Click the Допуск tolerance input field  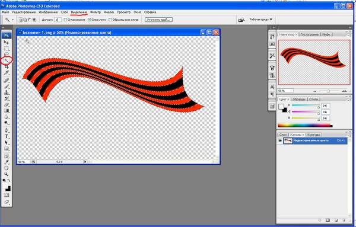[58, 20]
